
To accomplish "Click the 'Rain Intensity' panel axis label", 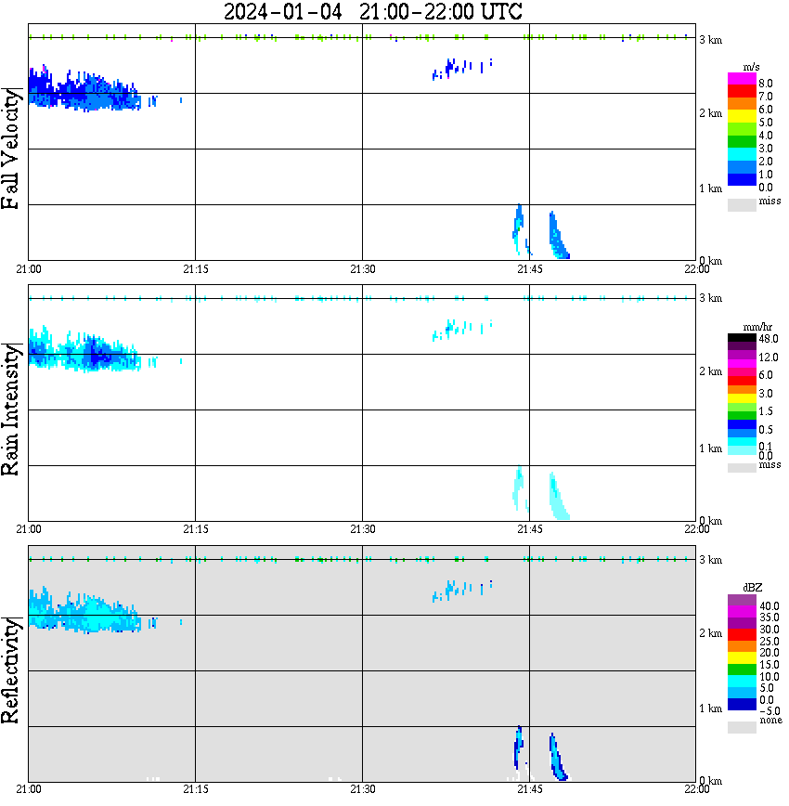I will tap(11, 409).
